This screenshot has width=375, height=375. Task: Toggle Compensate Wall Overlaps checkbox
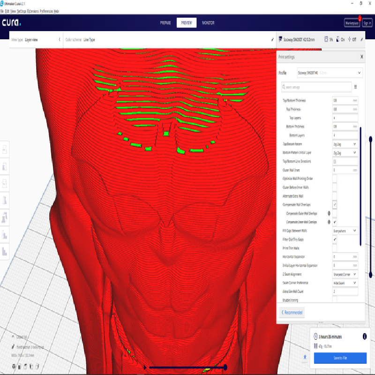(335, 205)
